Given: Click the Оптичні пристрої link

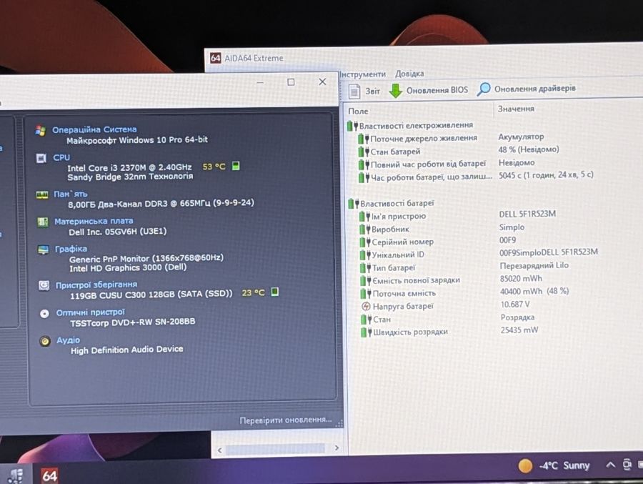Looking at the screenshot, I should pyautogui.click(x=91, y=312).
